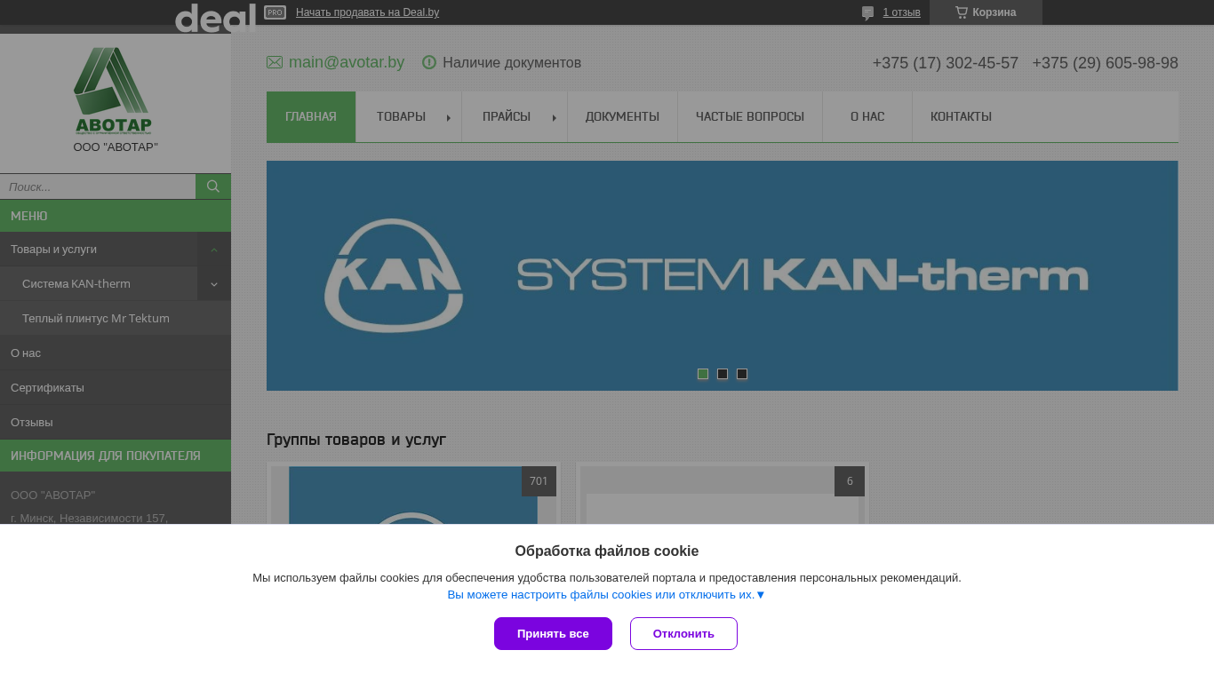This screenshot has height=682, width=1214.
Task: Open the ЧАСТЫЕ ВОПРОСЫ nav item
Action: coord(750,116)
